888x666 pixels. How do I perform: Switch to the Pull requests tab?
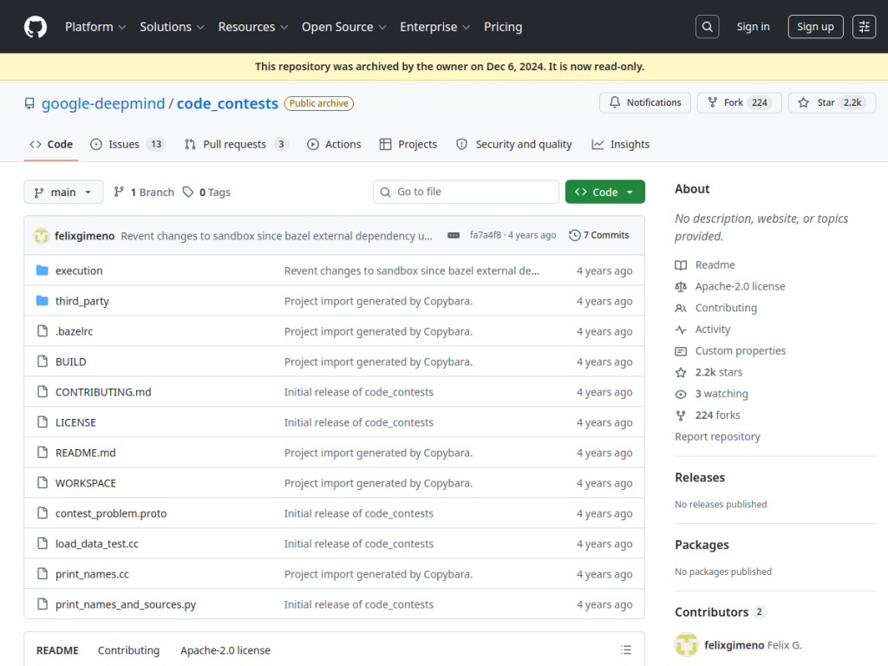click(x=236, y=145)
